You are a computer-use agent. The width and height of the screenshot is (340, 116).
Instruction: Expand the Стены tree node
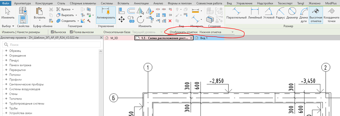[x=7, y=94]
